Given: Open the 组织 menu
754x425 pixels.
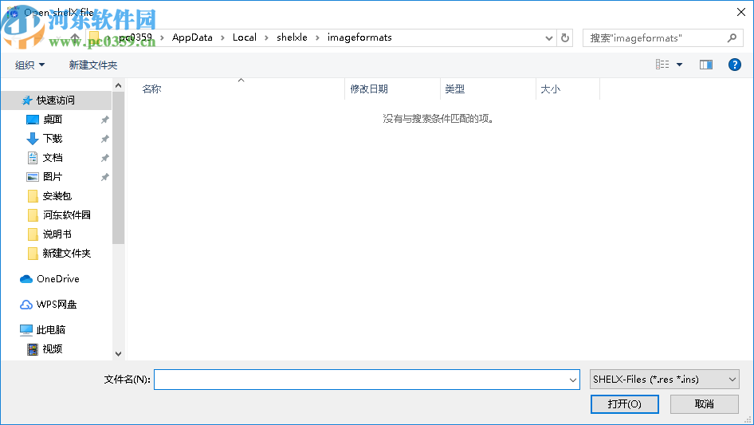Looking at the screenshot, I should [x=29, y=65].
